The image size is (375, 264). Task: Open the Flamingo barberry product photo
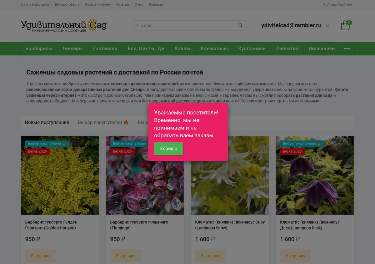click(x=145, y=185)
